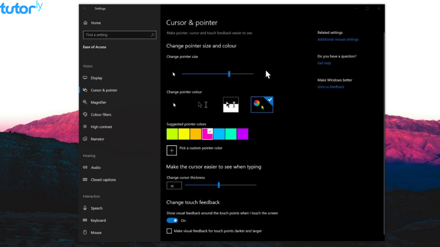Open Additional mouse settings link
This screenshot has width=440, height=247.
click(x=338, y=39)
